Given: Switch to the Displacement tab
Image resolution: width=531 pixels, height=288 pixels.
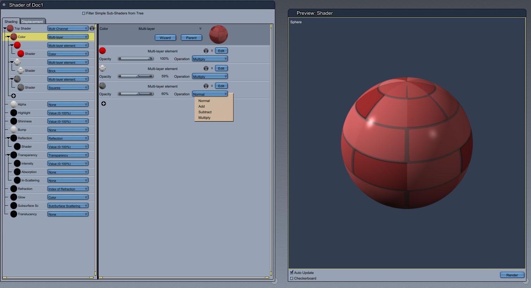Looking at the screenshot, I should pyautogui.click(x=32, y=21).
